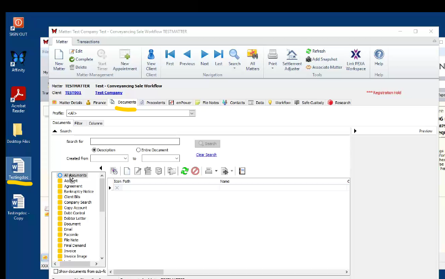Image resolution: width=445 pixels, height=279 pixels.
Task: Open the Finance tab
Action: 96,102
